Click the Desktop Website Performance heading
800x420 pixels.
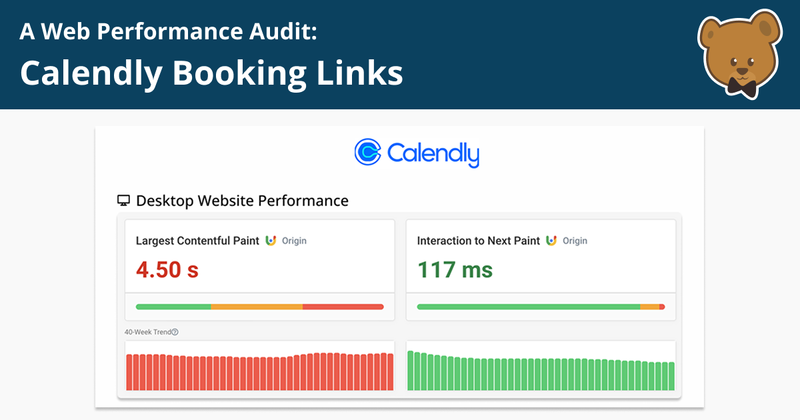coord(242,200)
